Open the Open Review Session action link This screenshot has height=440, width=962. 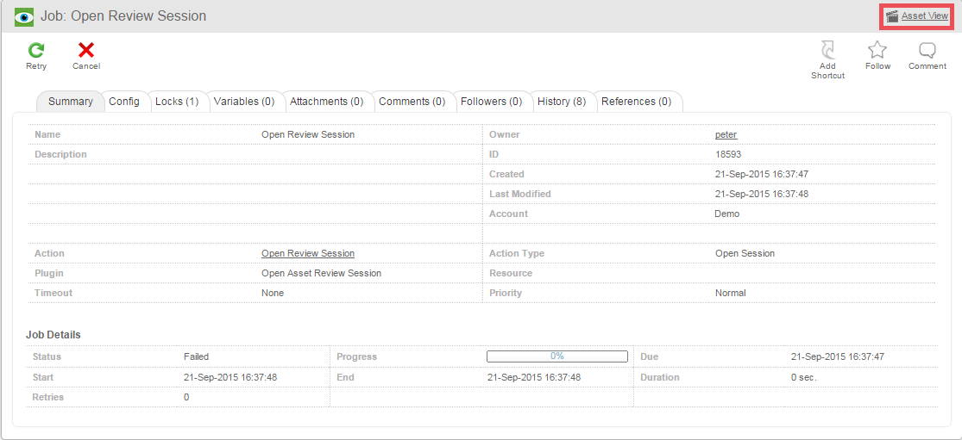tap(308, 254)
